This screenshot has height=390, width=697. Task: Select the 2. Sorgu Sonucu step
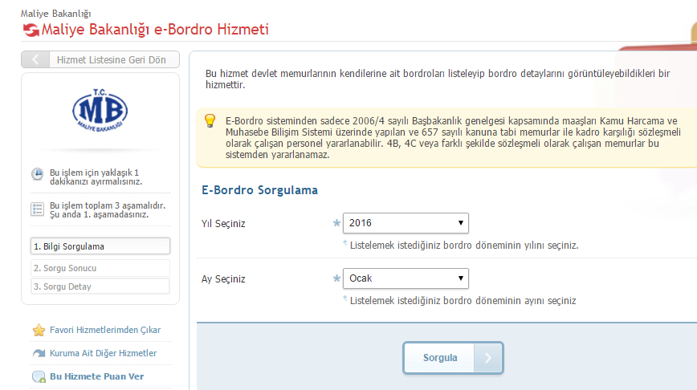click(100, 268)
